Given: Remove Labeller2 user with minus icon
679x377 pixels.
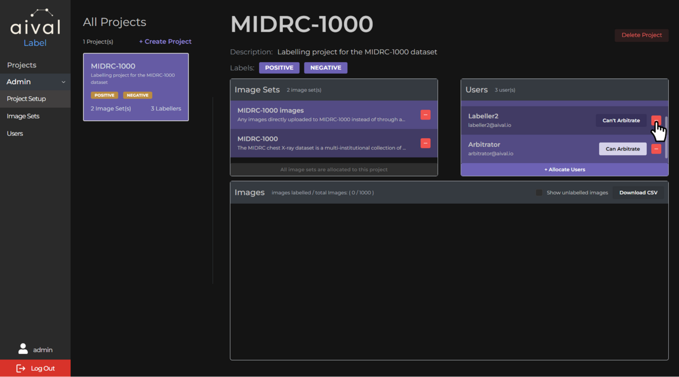Looking at the screenshot, I should (x=656, y=120).
